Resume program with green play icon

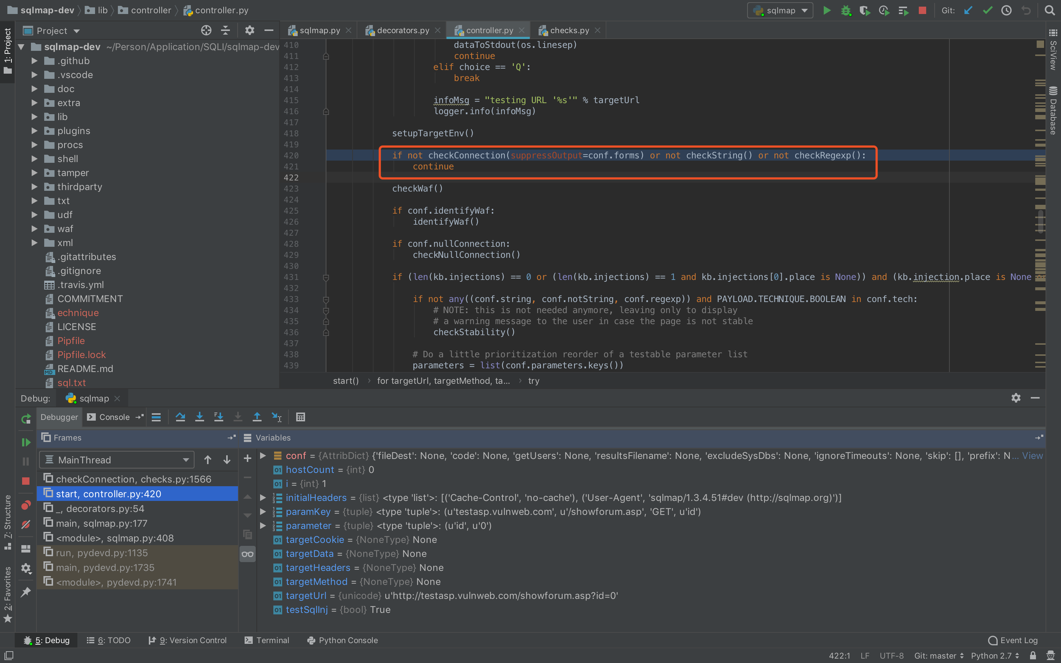coord(26,442)
